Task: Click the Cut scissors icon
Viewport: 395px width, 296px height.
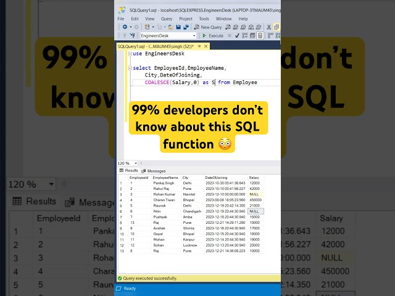Action: pyautogui.click(x=269, y=27)
